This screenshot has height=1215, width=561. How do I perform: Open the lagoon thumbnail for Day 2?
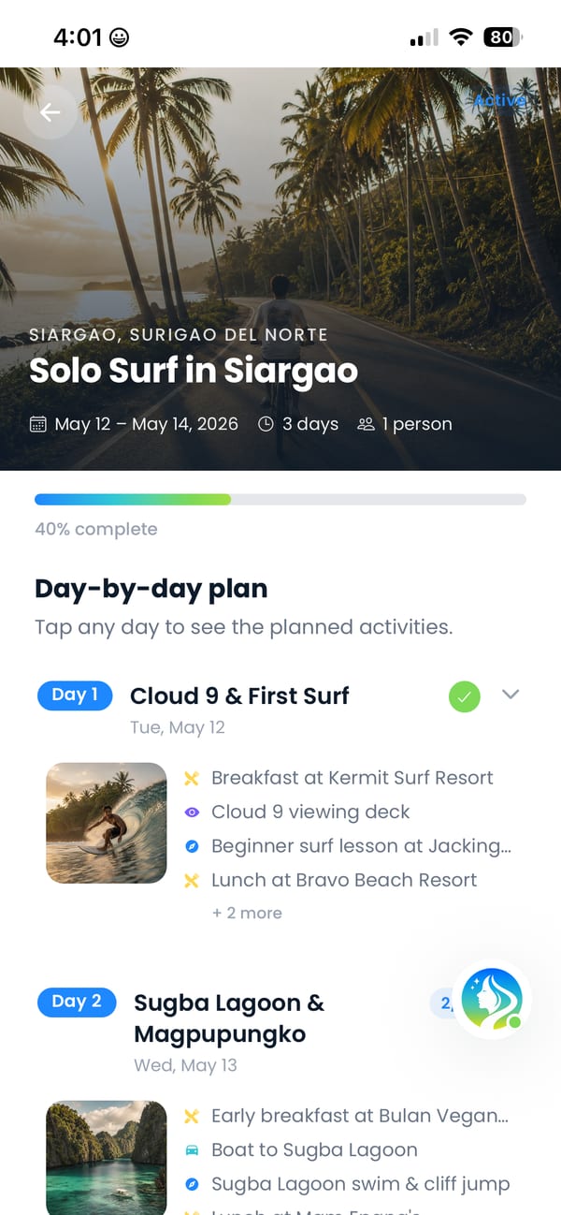(107, 1157)
